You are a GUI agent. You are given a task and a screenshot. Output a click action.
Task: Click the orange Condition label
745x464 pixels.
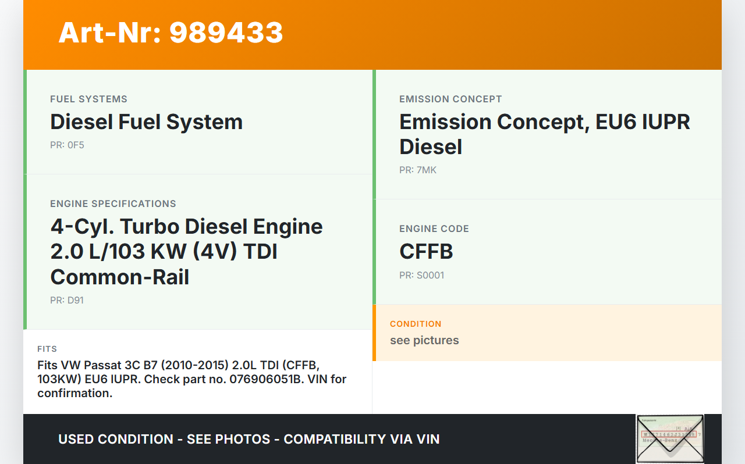(x=416, y=324)
